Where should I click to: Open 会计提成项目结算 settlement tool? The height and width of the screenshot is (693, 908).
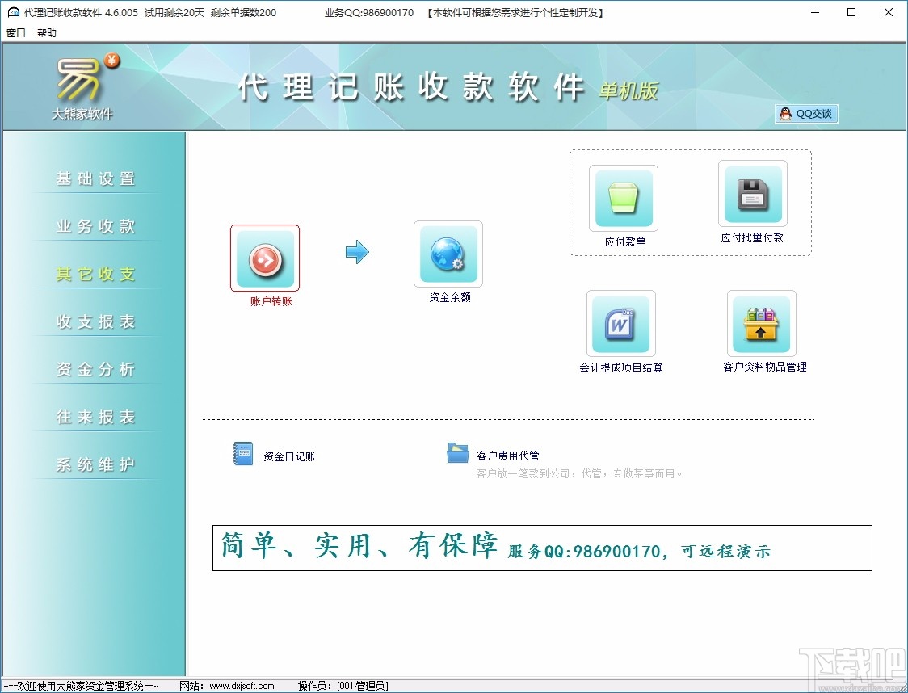click(620, 323)
